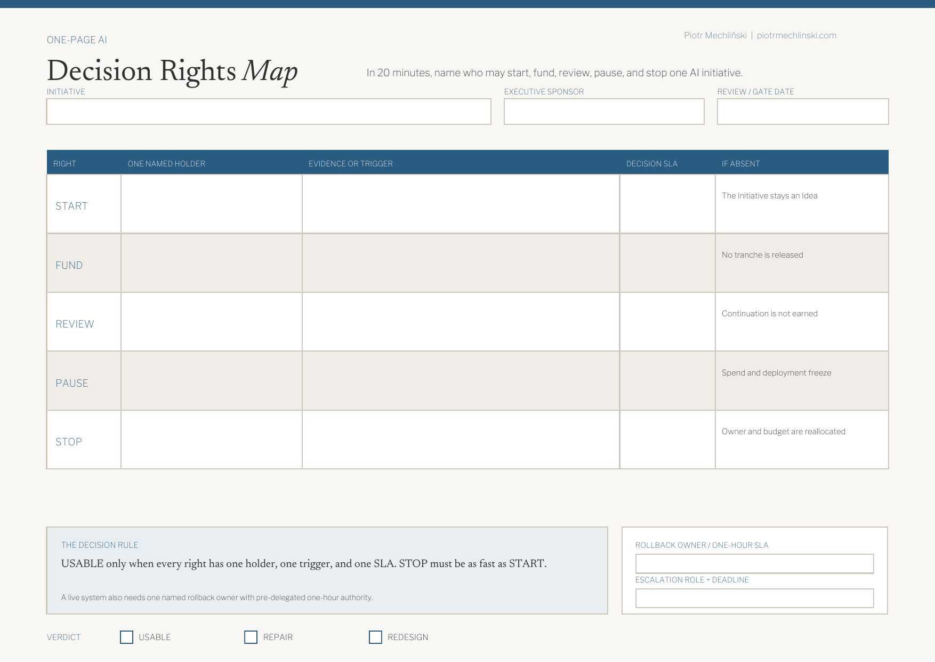The image size is (935, 662).
Task: Click the ROLLBACK OWNER / ONE-HOUR SLA field
Action: 754,564
